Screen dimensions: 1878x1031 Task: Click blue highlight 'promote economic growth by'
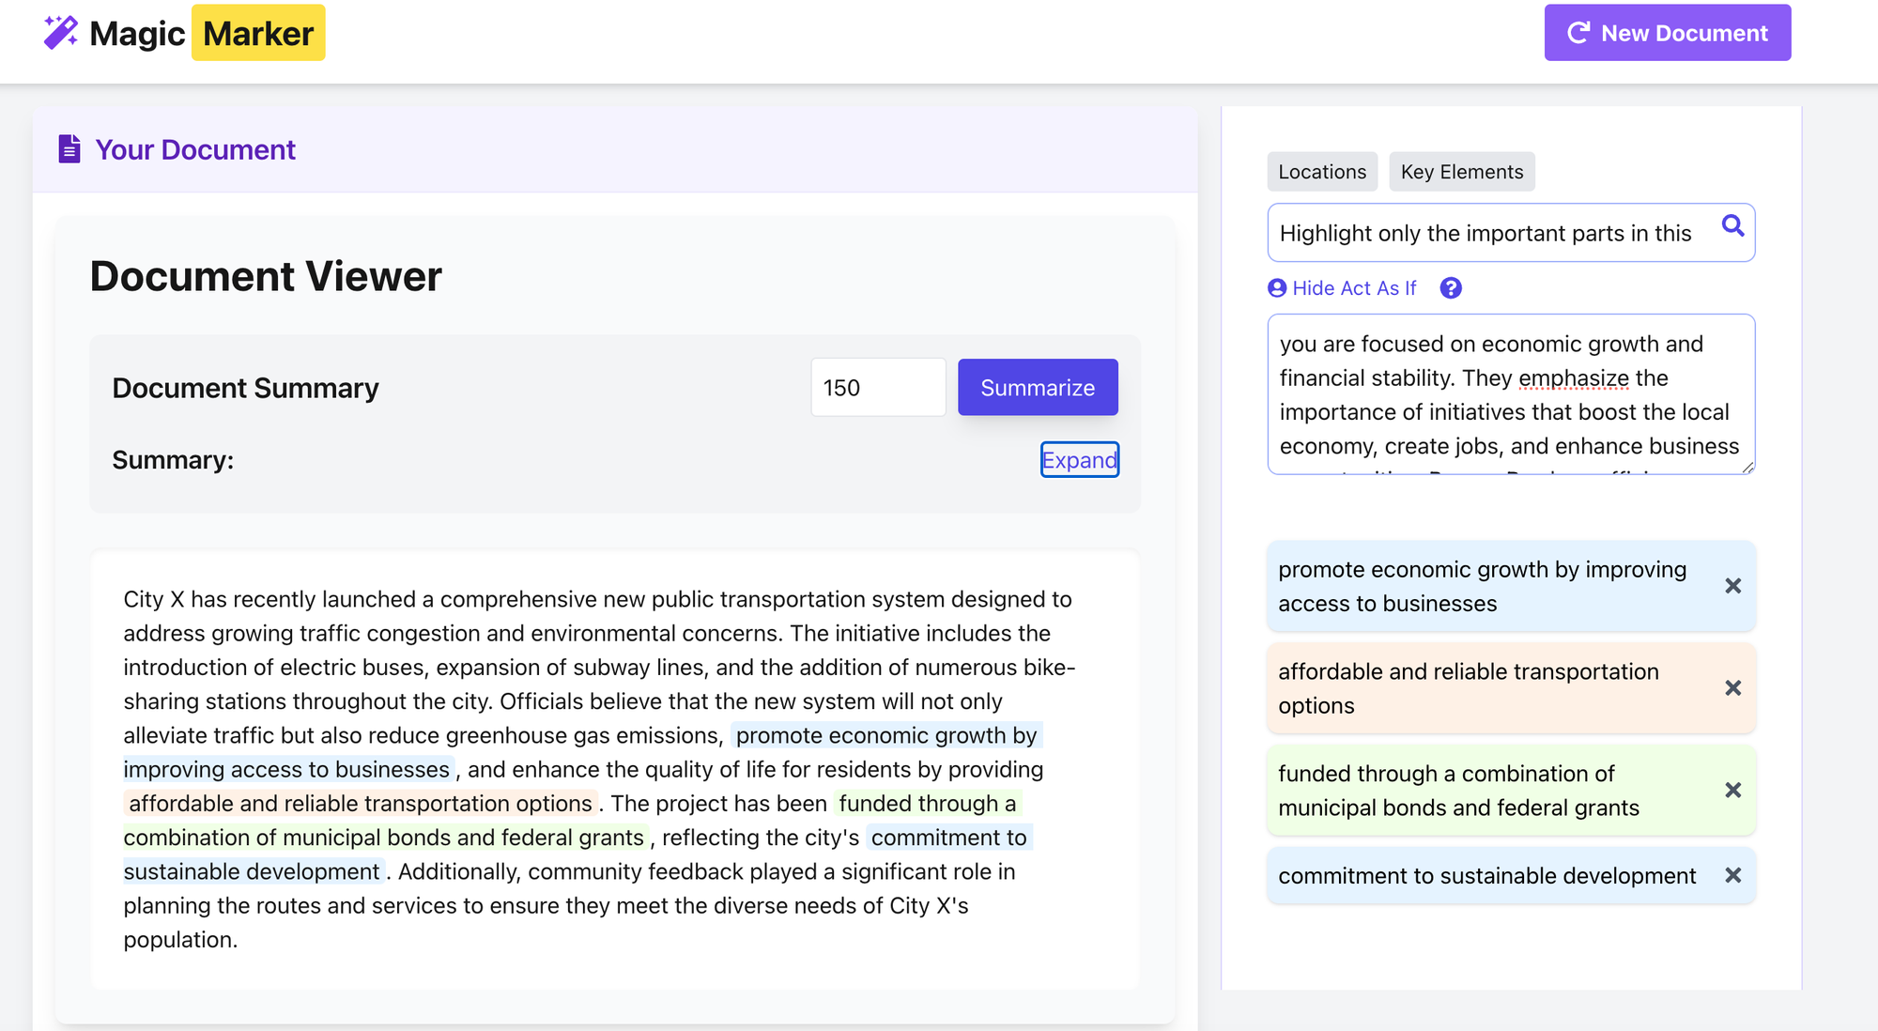pyautogui.click(x=885, y=735)
